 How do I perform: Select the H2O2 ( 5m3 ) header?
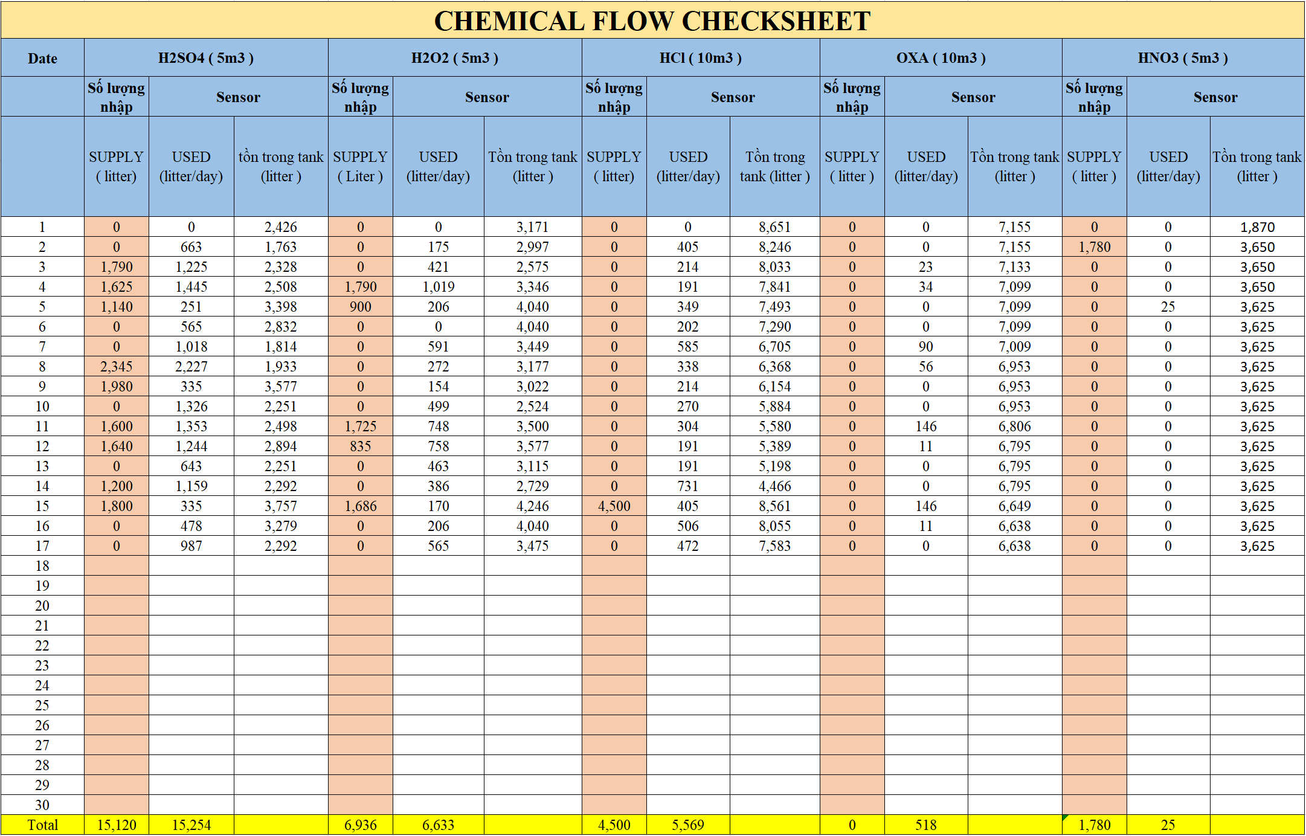455,58
